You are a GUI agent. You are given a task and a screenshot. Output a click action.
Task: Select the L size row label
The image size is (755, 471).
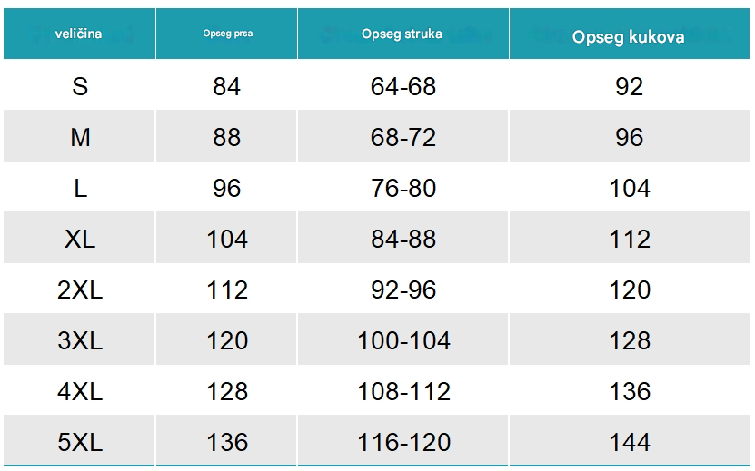(79, 187)
